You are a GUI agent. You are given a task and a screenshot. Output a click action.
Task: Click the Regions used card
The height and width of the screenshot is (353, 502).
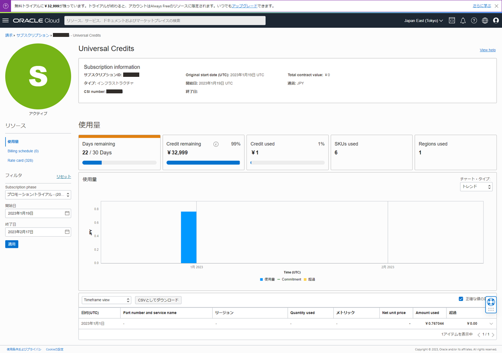455,152
